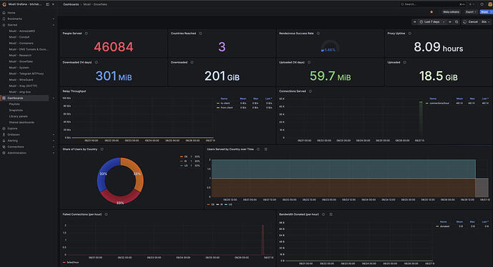Screen dimensions: 493x267
Task: Click the Starred star icon in sidebar
Action: [x=4, y=25]
